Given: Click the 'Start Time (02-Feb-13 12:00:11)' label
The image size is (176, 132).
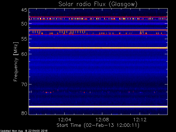Looking at the screenshot, I should (x=98, y=125).
